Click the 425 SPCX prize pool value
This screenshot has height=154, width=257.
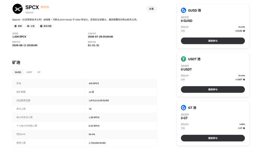[x=94, y=83]
